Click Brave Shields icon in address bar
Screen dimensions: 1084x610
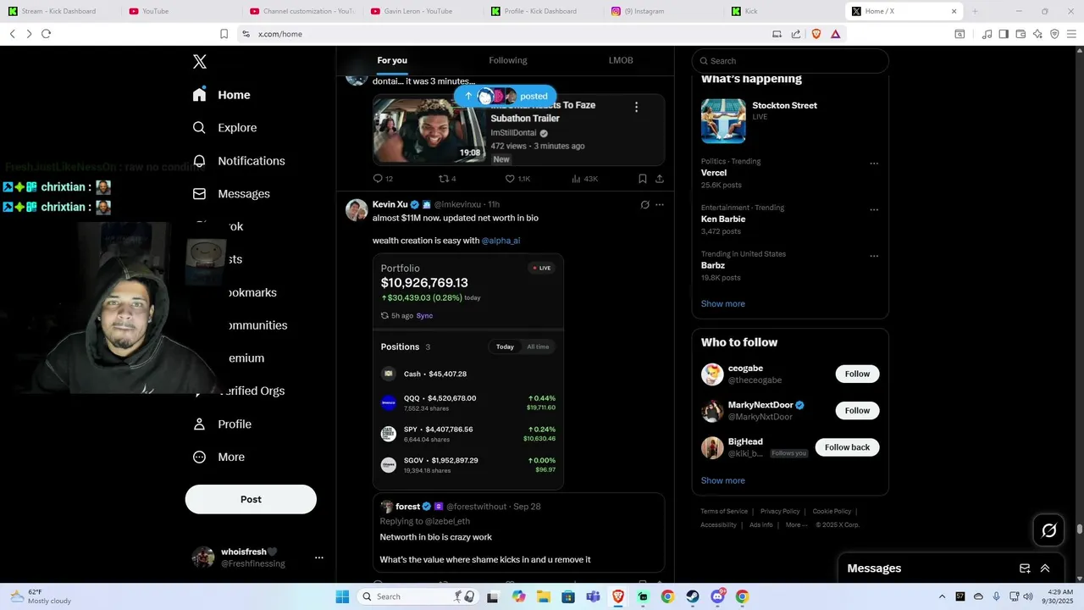click(816, 34)
